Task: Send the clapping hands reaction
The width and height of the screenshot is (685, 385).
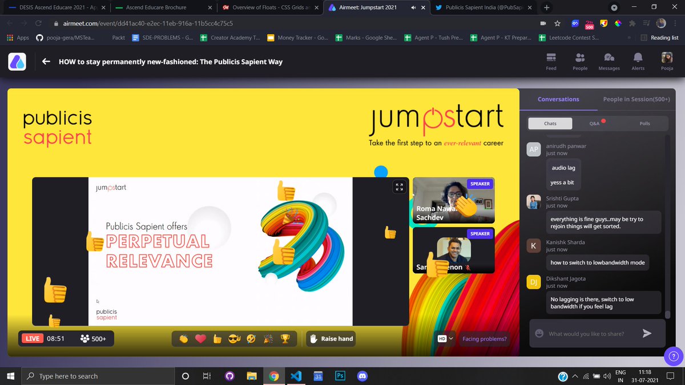Action: click(x=183, y=339)
